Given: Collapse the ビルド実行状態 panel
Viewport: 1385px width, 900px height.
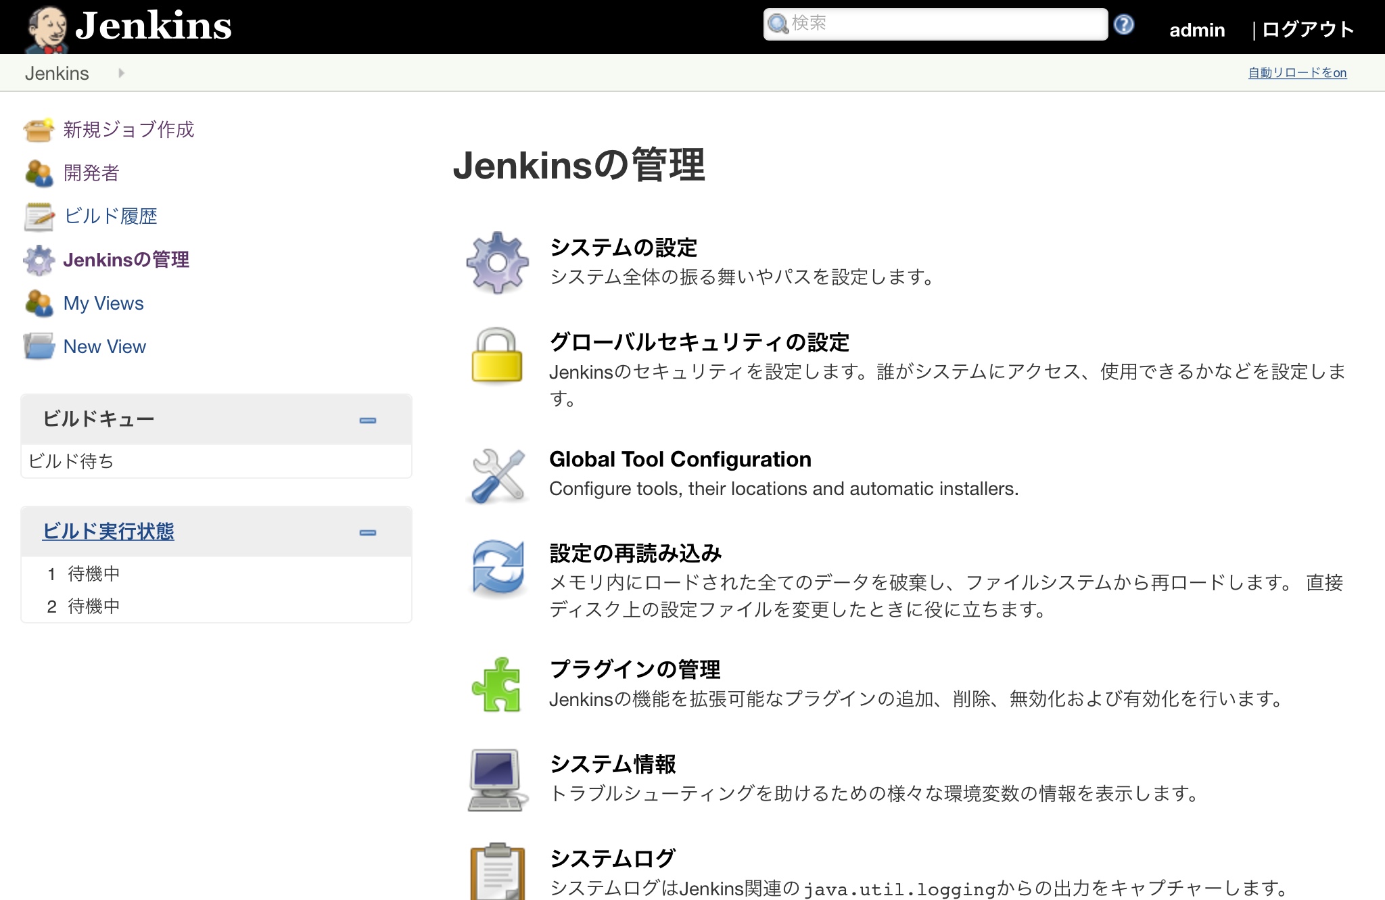Looking at the screenshot, I should [367, 533].
